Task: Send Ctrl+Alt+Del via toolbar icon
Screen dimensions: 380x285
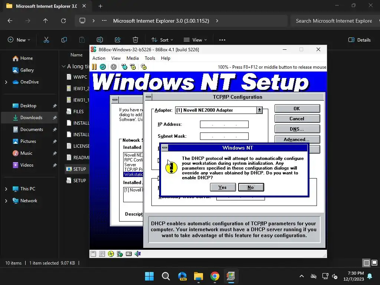Action: point(124,67)
